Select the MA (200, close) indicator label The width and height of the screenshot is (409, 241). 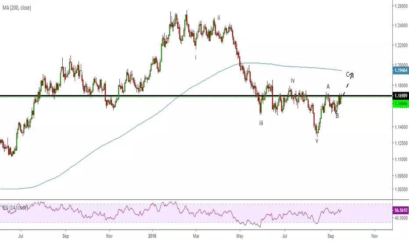[17, 8]
